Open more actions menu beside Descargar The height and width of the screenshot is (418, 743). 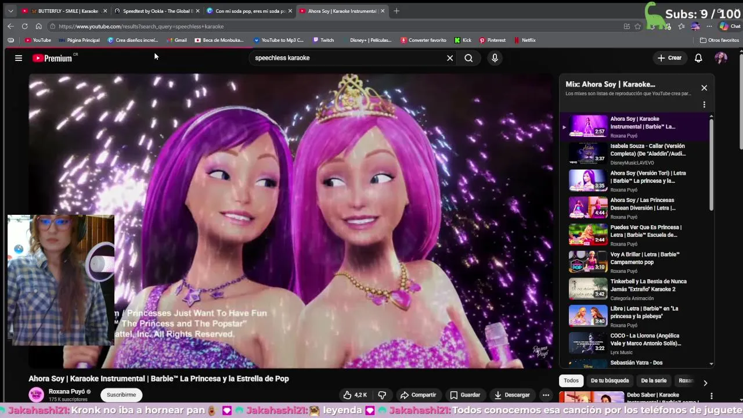click(546, 395)
